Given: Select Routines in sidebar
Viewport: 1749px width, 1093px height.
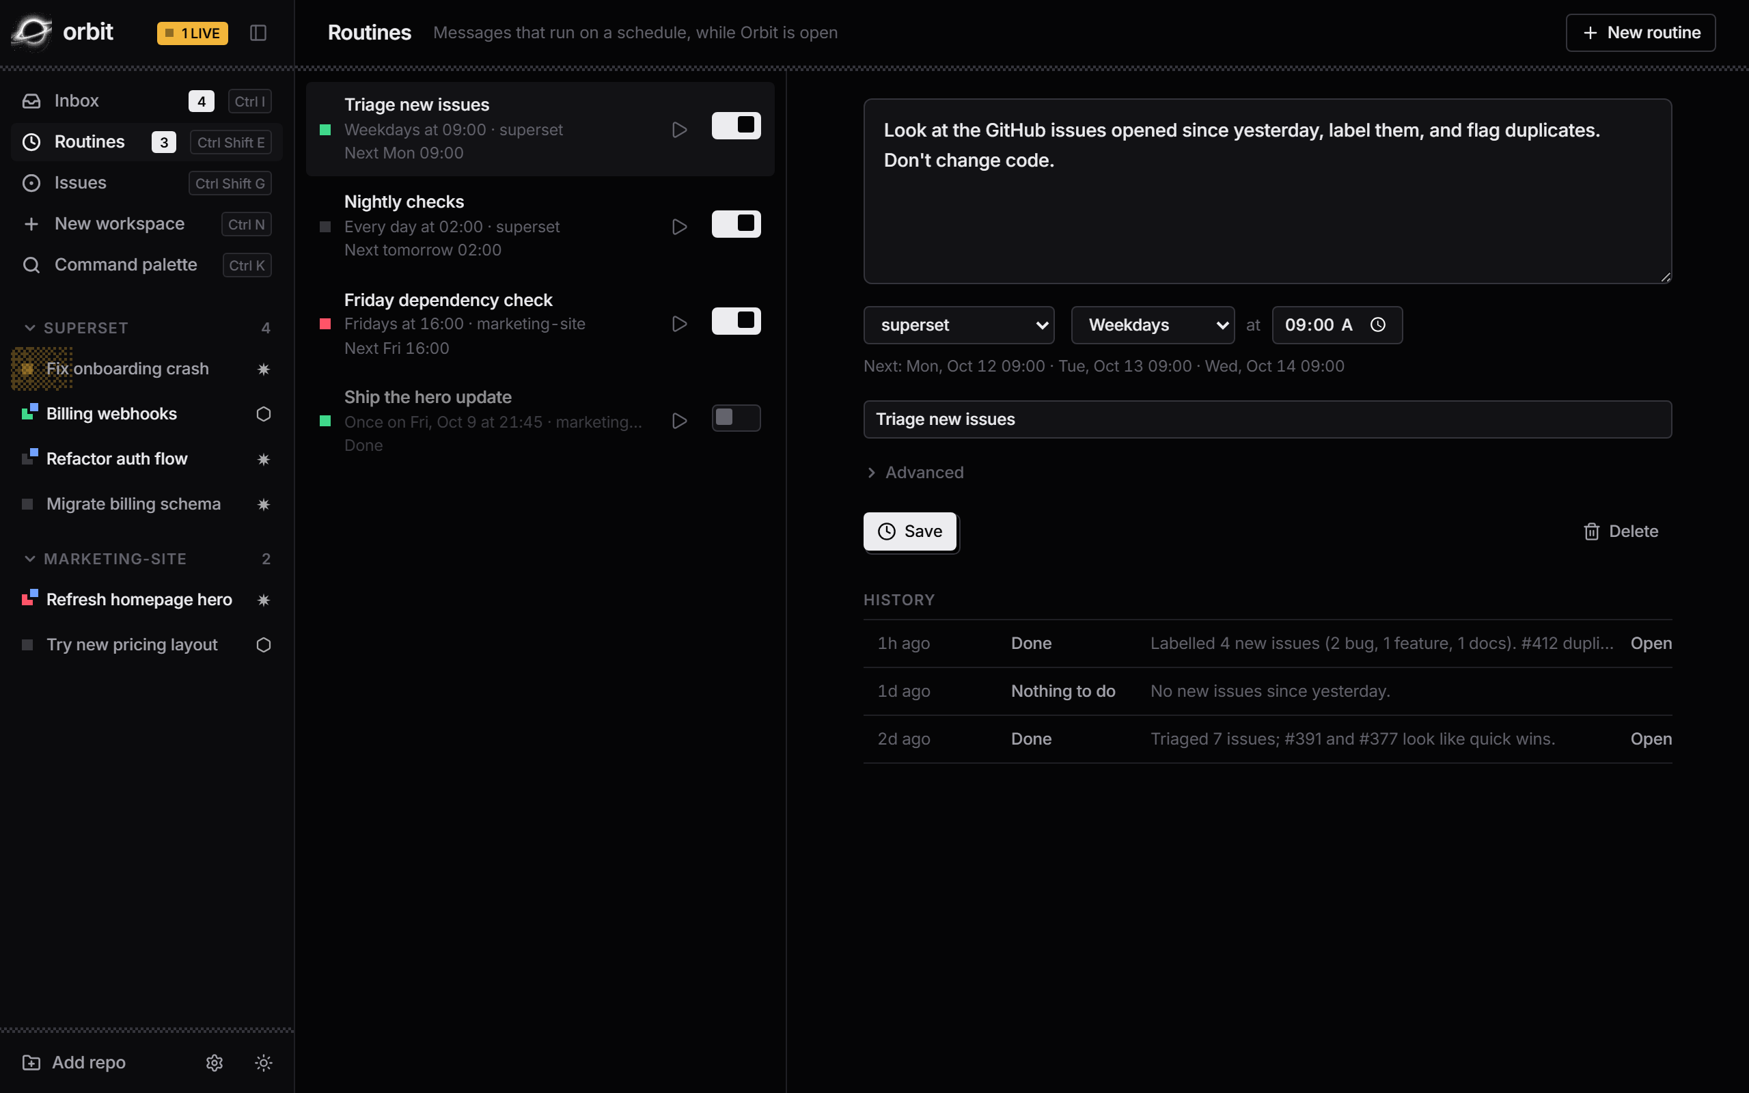Looking at the screenshot, I should click(x=147, y=141).
